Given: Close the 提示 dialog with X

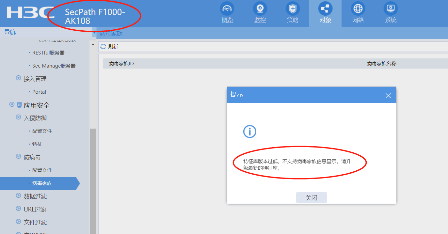Looking at the screenshot, I should [x=388, y=96].
